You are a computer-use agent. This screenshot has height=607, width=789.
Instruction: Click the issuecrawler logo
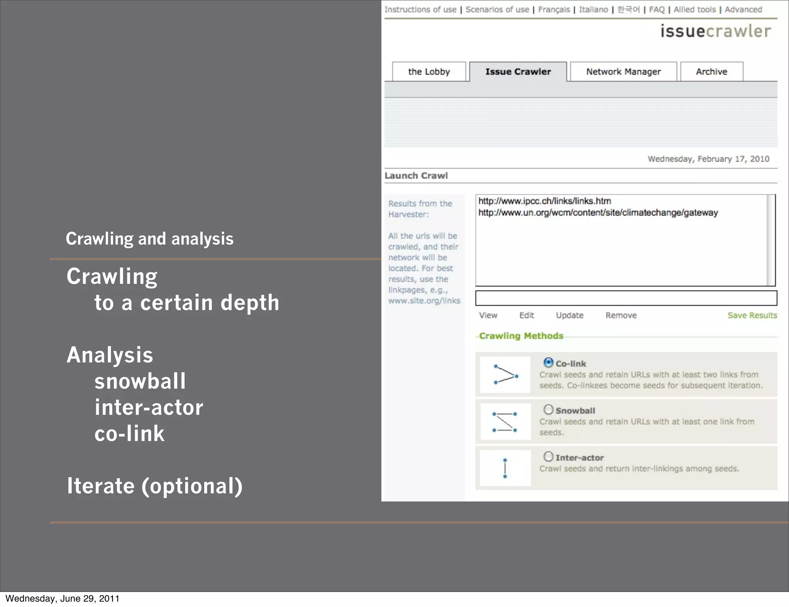pyautogui.click(x=716, y=31)
